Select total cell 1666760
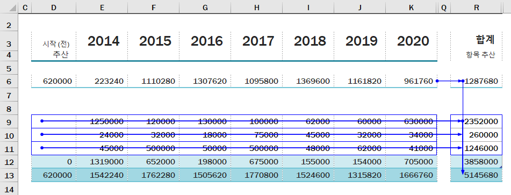This screenshot has width=511, height=195. pyautogui.click(x=411, y=176)
